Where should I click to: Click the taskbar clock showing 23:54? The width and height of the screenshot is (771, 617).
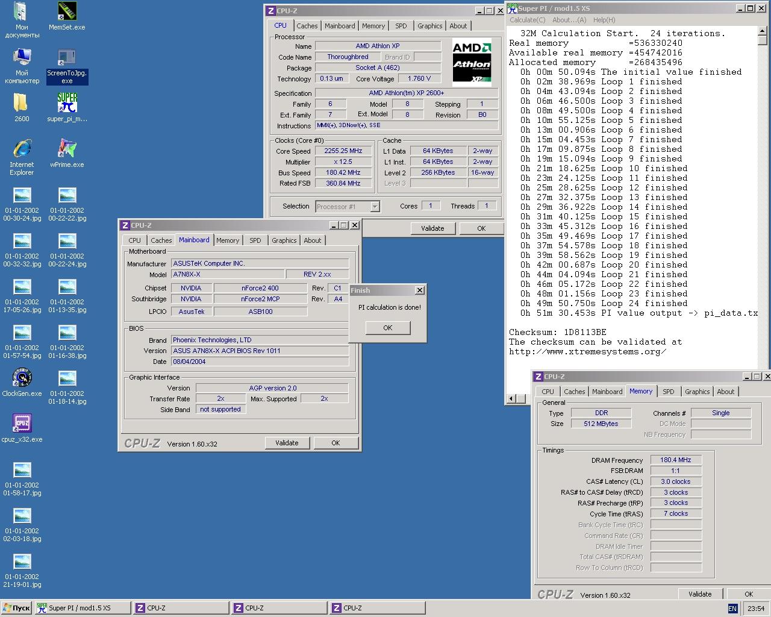click(756, 609)
